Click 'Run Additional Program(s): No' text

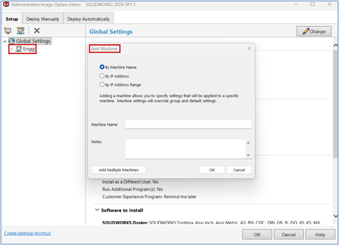(x=133, y=189)
